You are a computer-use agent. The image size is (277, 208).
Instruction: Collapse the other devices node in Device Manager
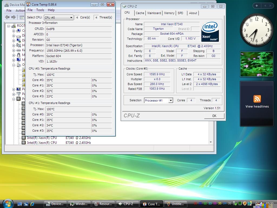14,65
